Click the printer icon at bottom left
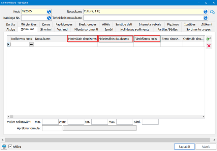The height and width of the screenshot is (151, 217). (x=4, y=146)
